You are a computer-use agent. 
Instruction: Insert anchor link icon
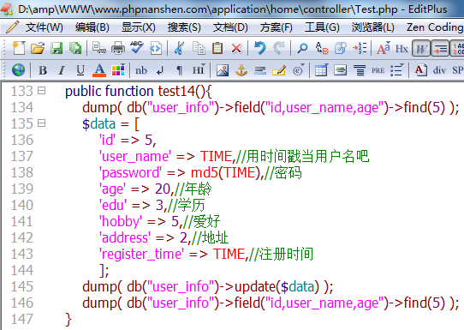[x=241, y=70]
